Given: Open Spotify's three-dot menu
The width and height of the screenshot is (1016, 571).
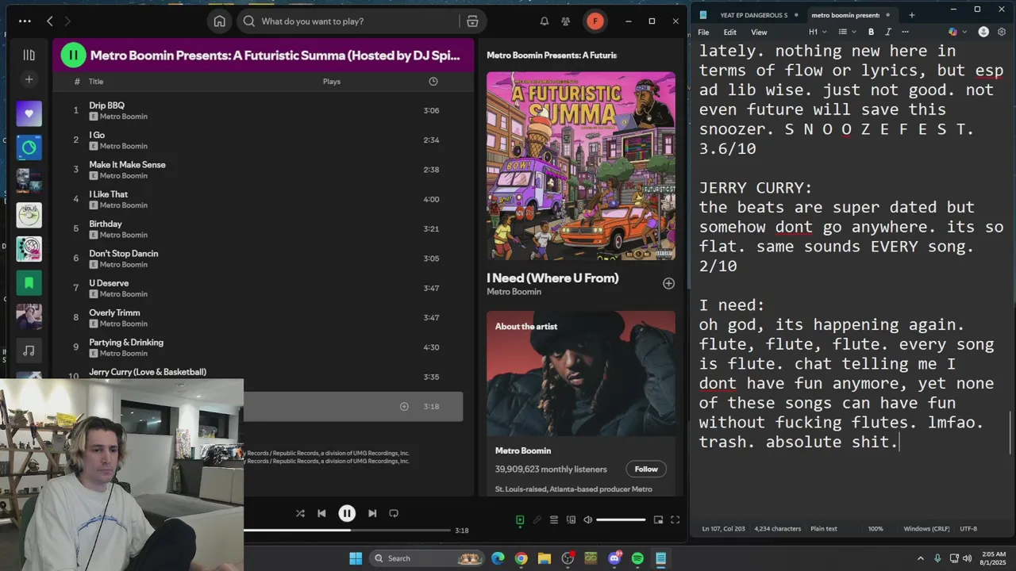Looking at the screenshot, I should (25, 21).
